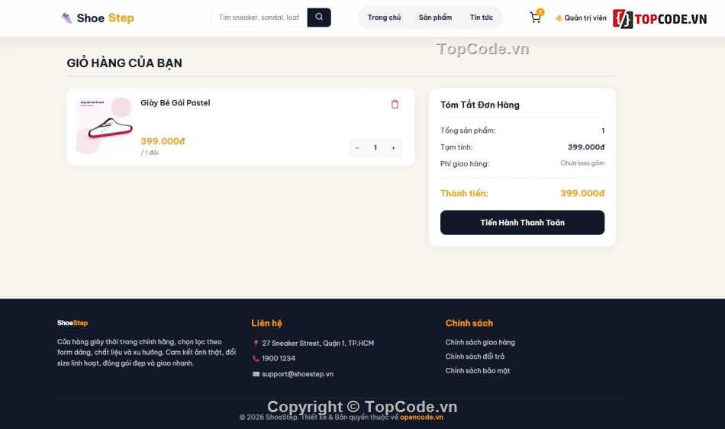Image resolution: width=725 pixels, height=429 pixels.
Task: Click the Thành tiền total amount
Action: [582, 193]
